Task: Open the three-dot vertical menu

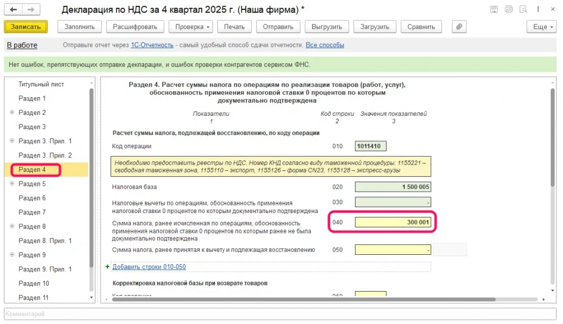Action: (x=538, y=10)
